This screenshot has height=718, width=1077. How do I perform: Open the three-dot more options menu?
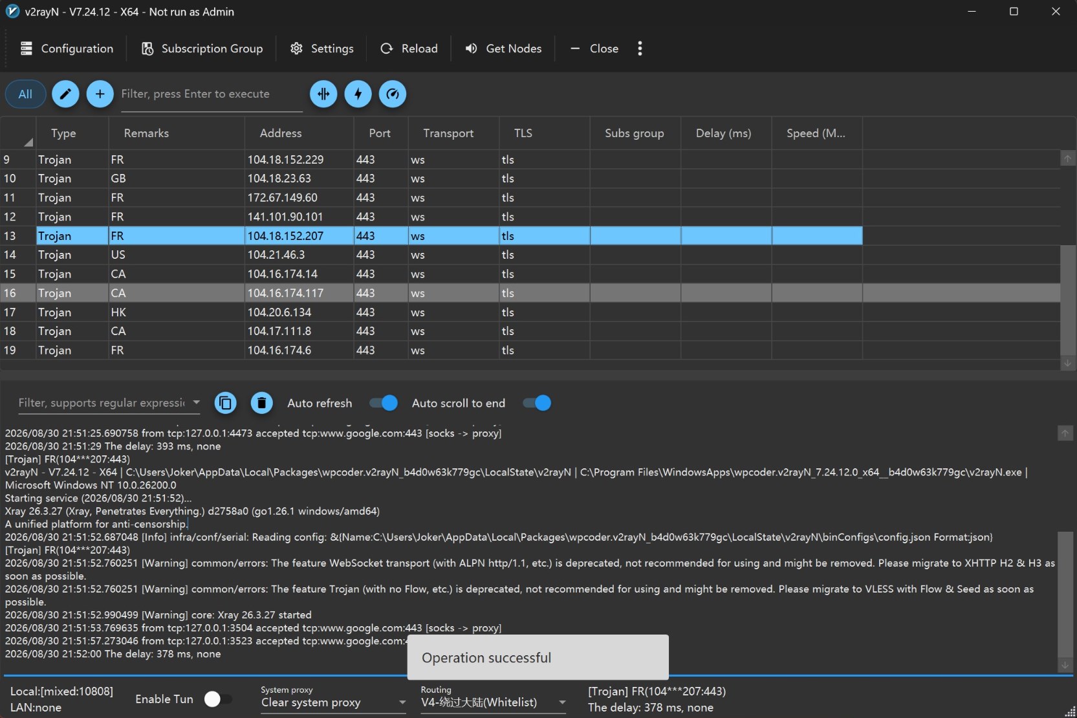point(640,49)
